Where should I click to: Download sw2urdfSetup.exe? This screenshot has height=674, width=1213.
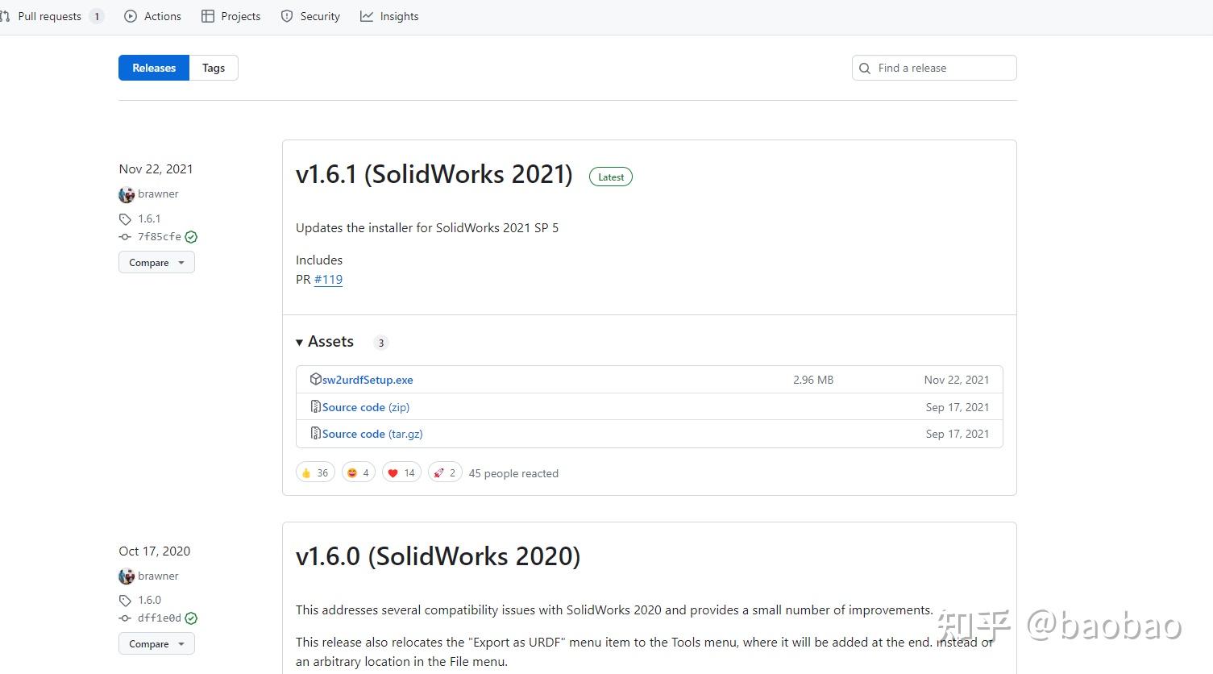[x=368, y=380]
